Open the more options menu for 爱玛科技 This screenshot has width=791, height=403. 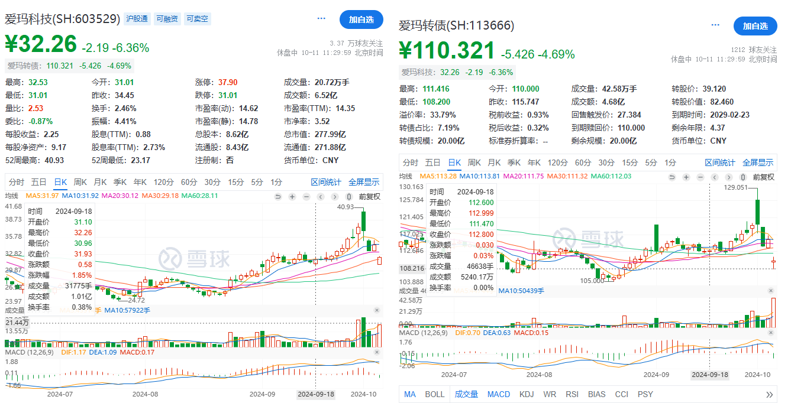coord(321,18)
